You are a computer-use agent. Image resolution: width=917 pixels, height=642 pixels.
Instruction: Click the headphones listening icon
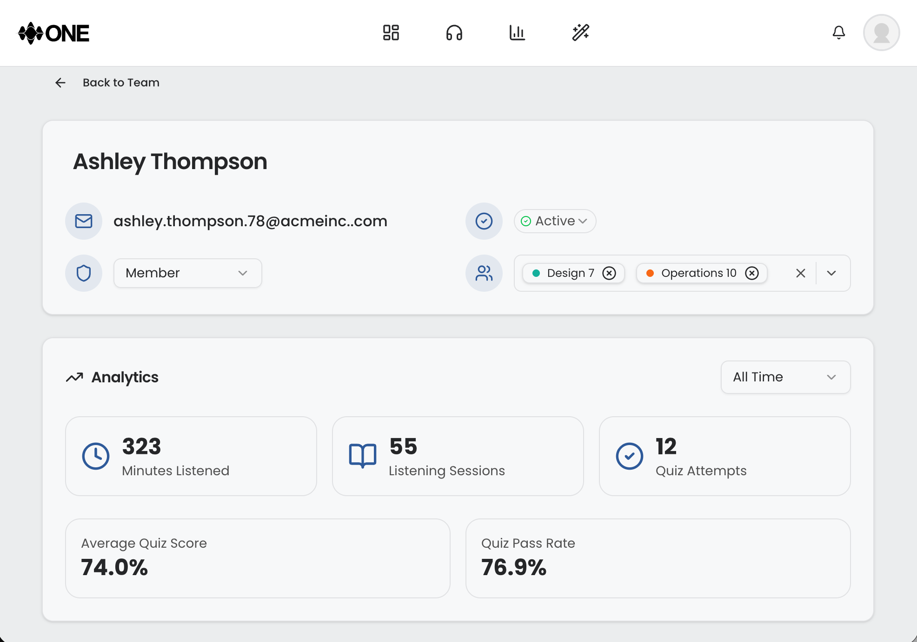point(454,33)
